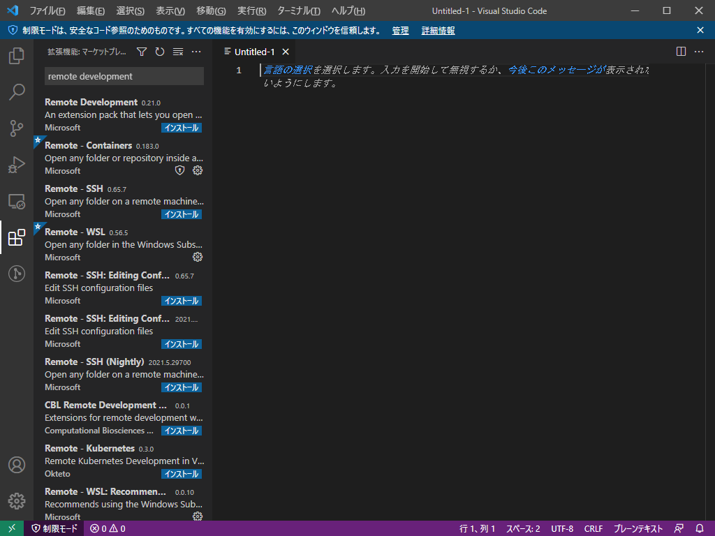Open the Search view in activity bar
715x536 pixels.
tap(17, 91)
